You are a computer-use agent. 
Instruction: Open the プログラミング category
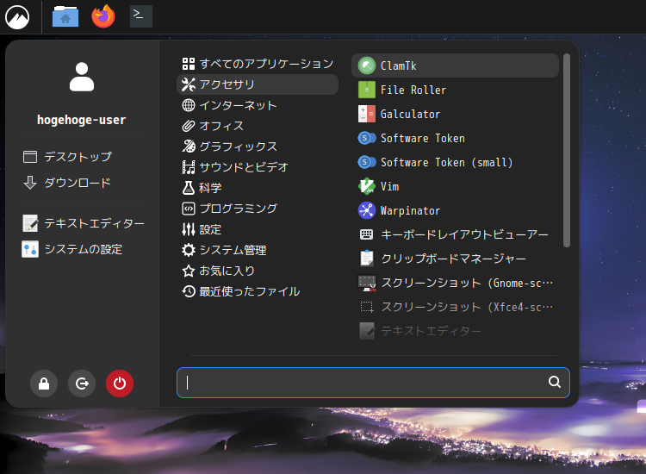tap(258, 209)
